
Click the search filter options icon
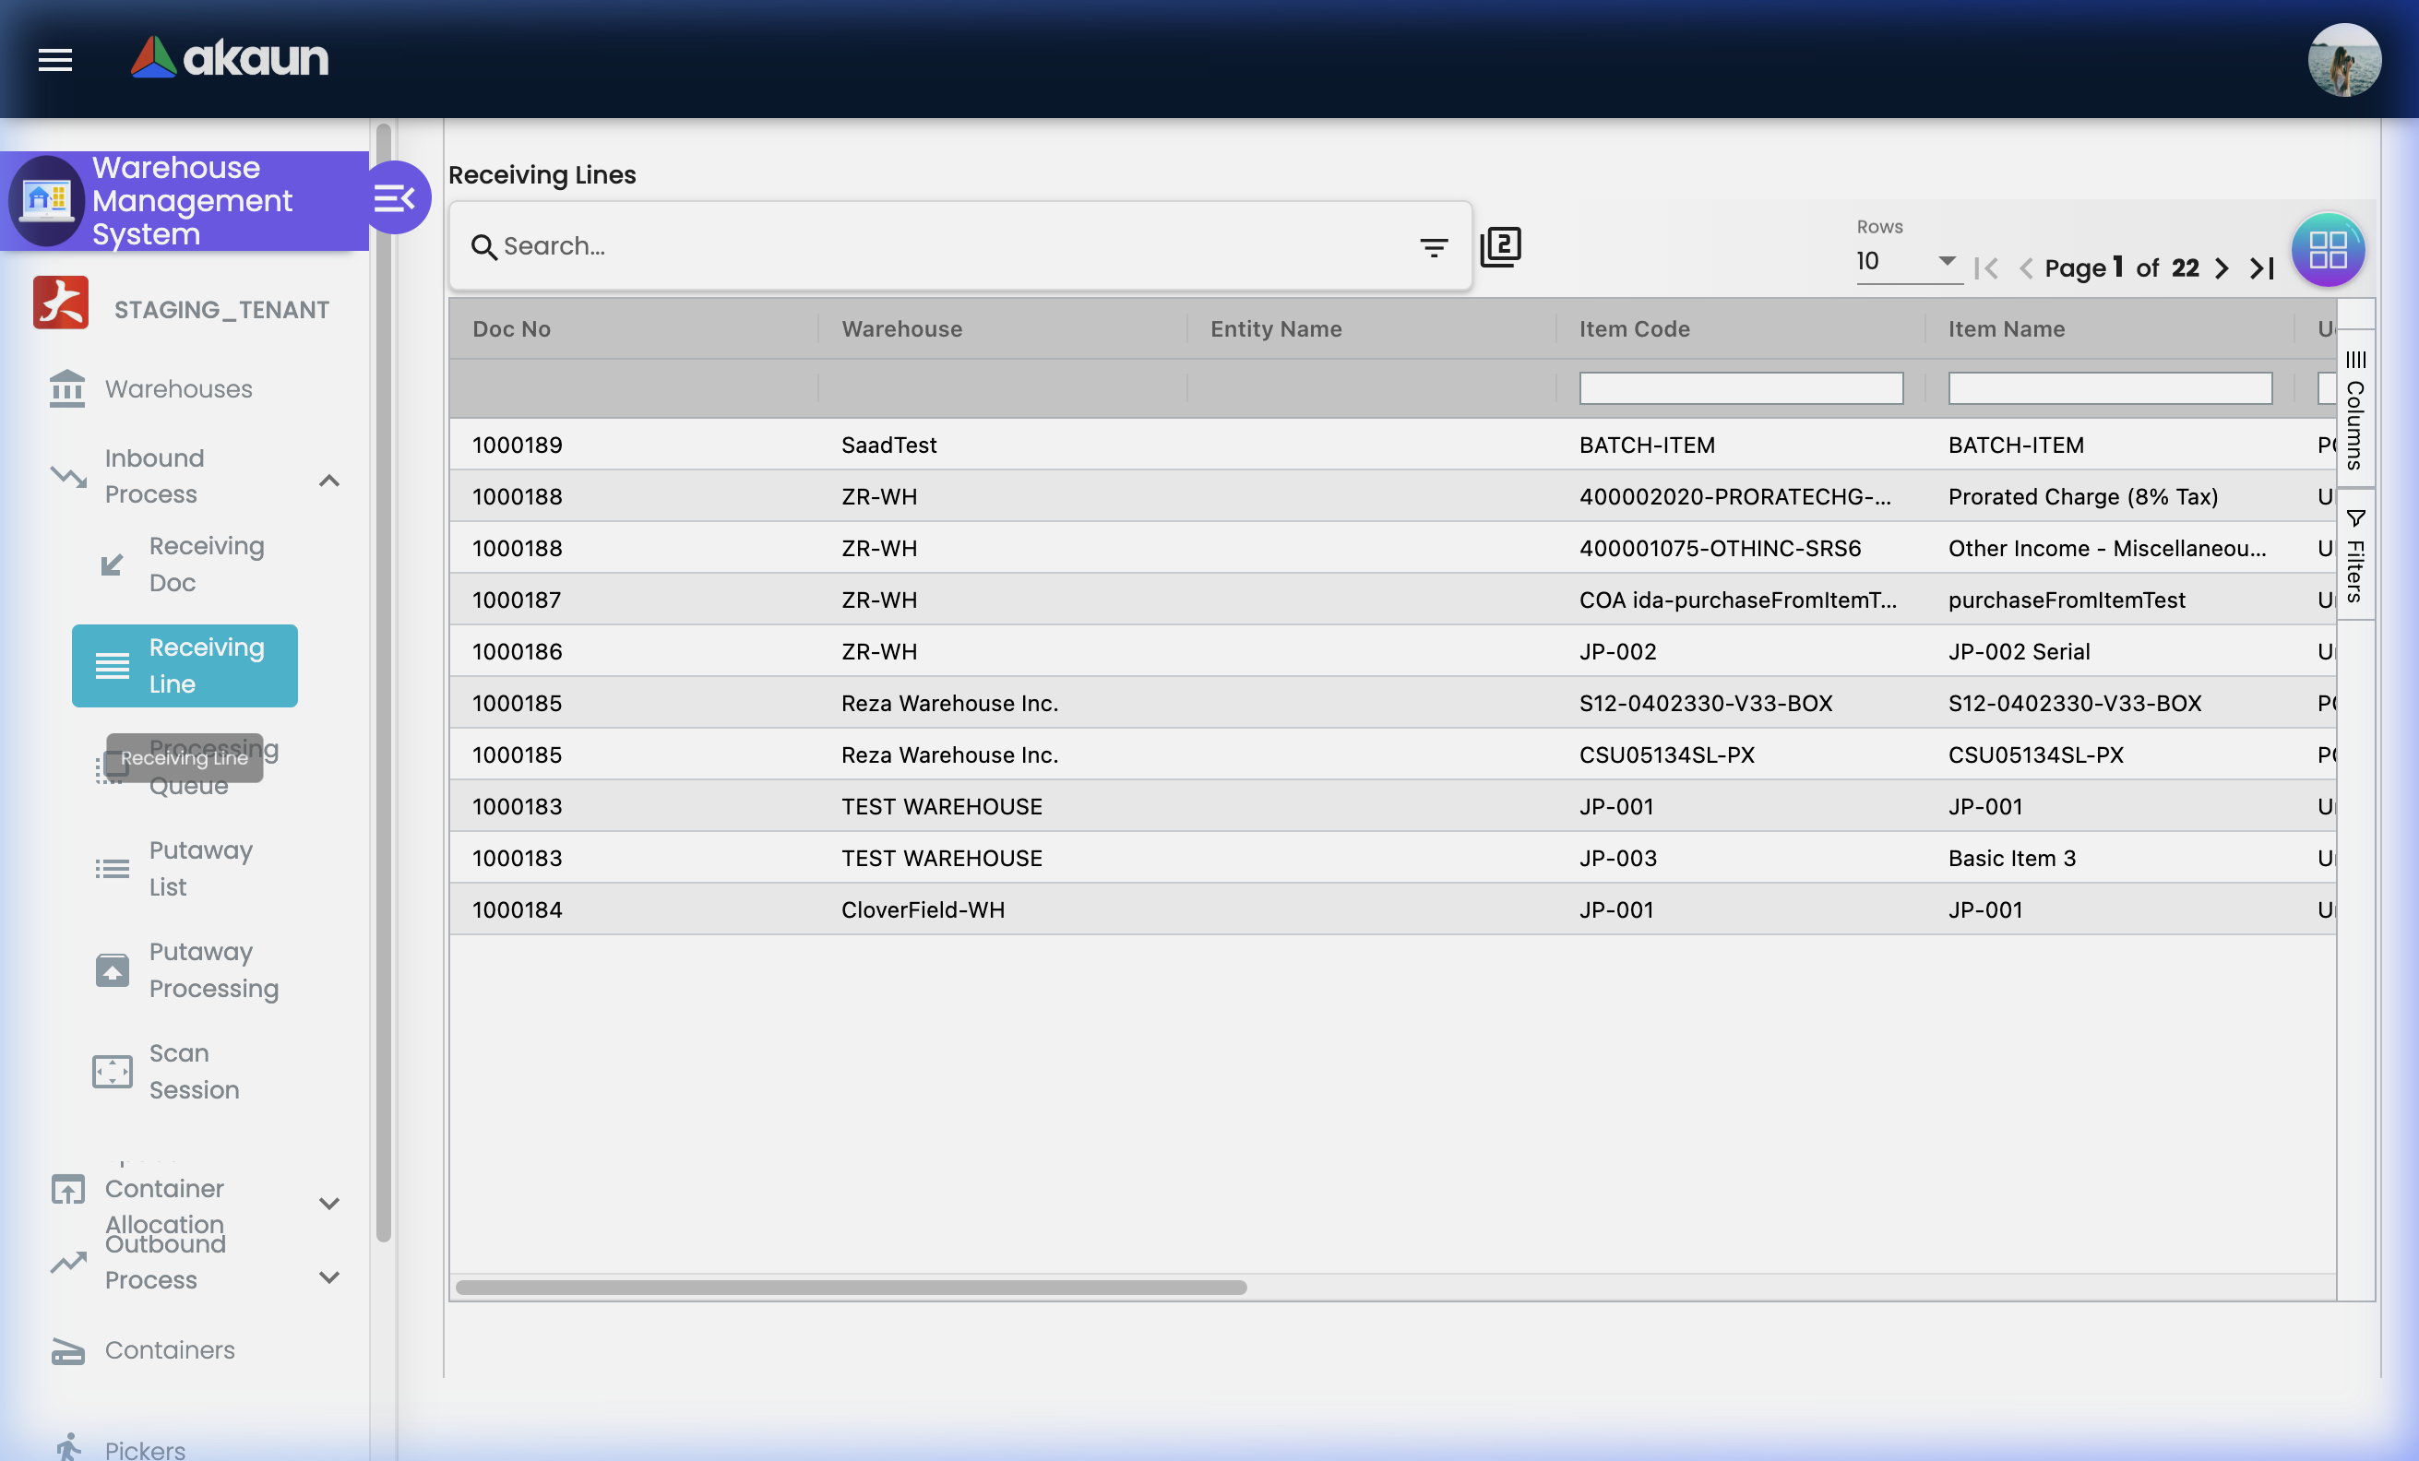tap(1434, 247)
